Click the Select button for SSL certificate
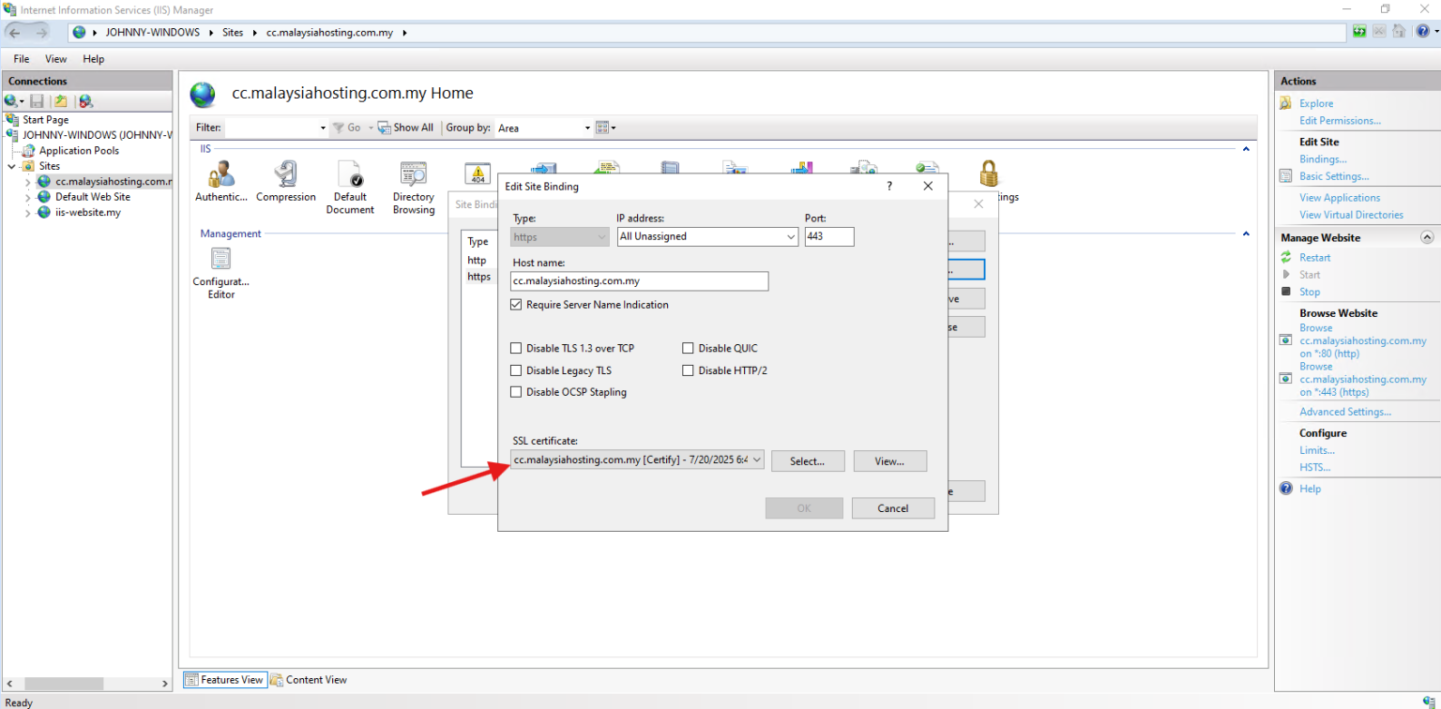The width and height of the screenshot is (1441, 709). 808,460
